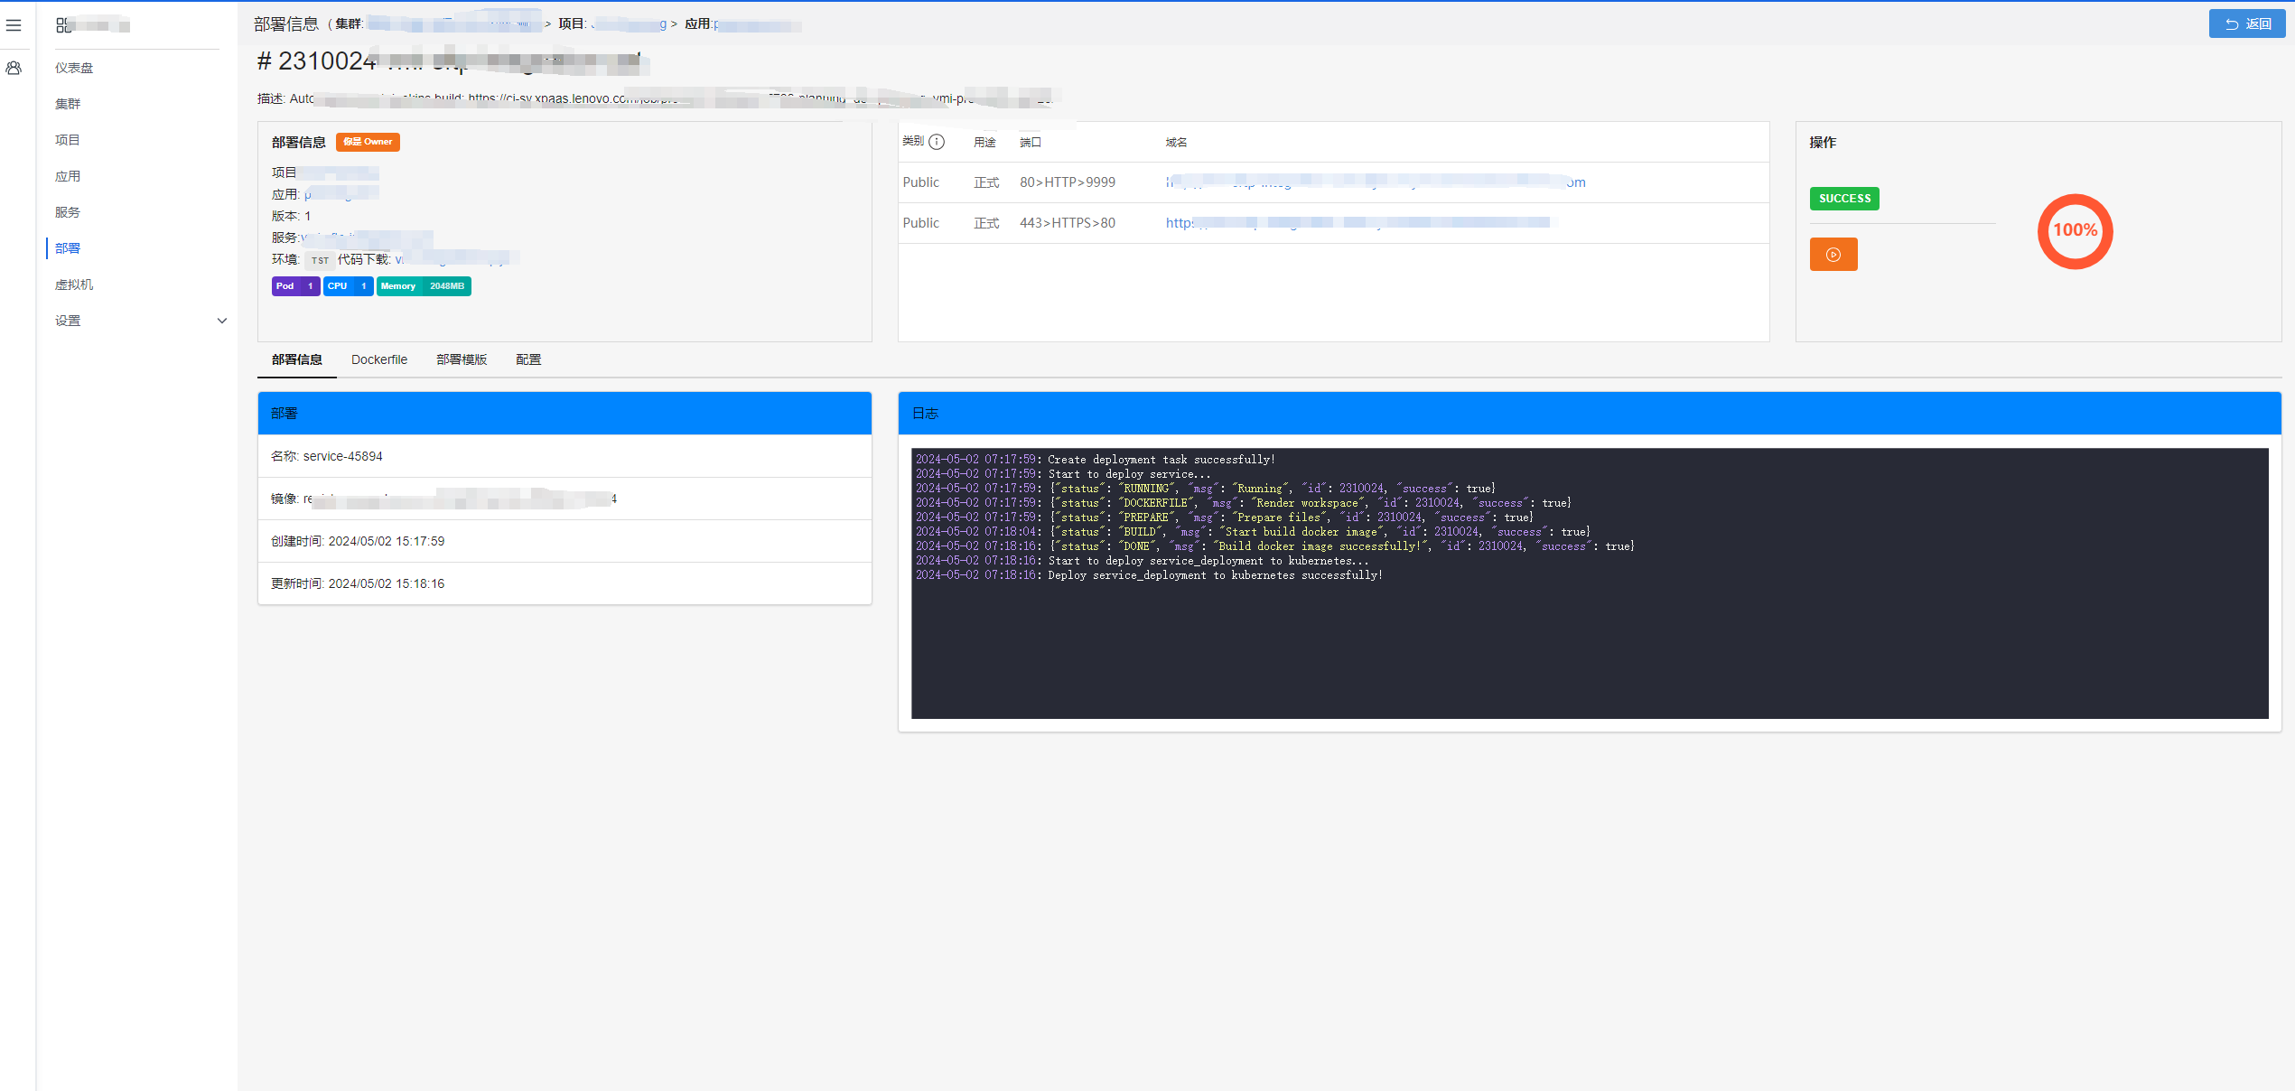
Task: Select the 部署信息 tab
Action: click(x=297, y=359)
